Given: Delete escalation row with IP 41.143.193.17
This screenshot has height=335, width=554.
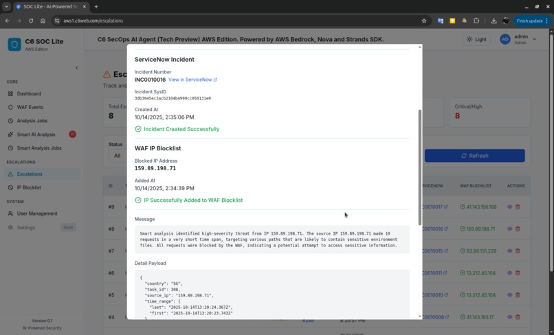Looking at the screenshot, I should point(518,317).
